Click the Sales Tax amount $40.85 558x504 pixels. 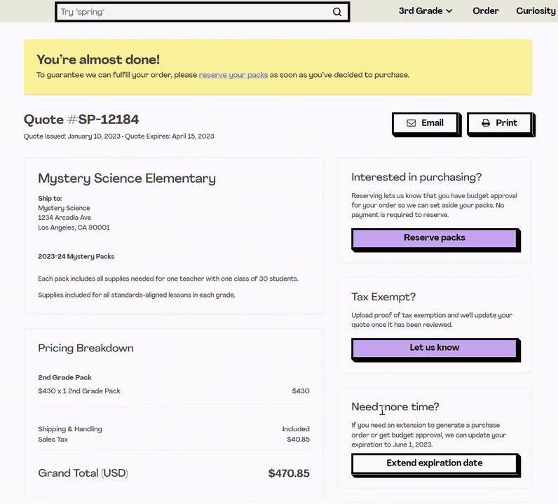click(x=298, y=440)
